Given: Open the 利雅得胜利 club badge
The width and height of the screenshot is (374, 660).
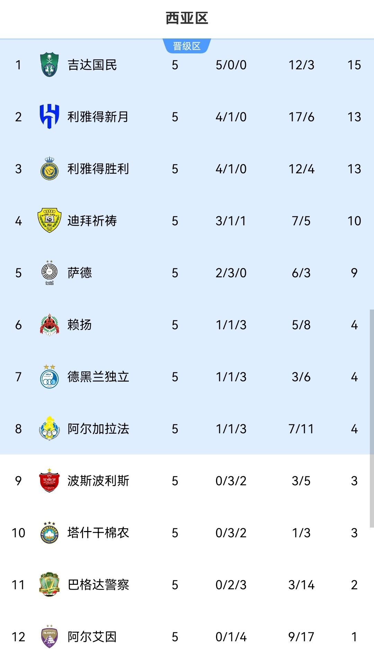Looking at the screenshot, I should coord(49,169).
